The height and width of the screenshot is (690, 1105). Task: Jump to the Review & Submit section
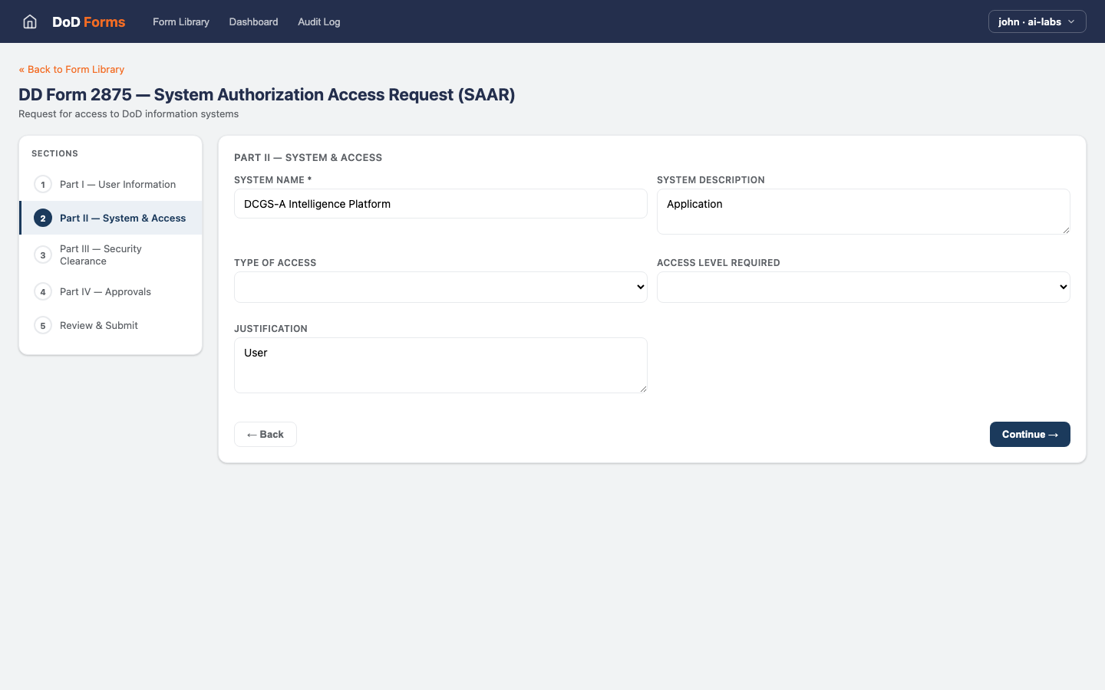(x=99, y=326)
